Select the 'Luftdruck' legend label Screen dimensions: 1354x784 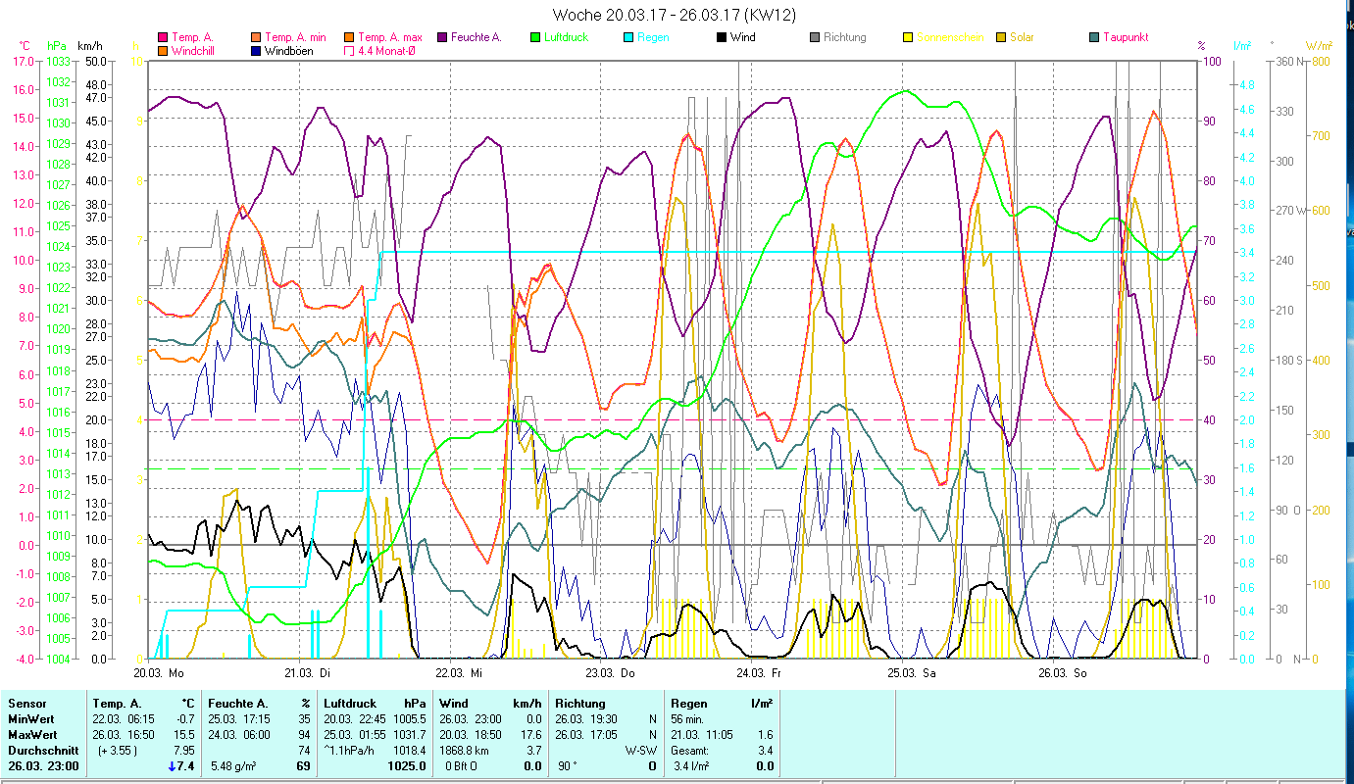568,38
